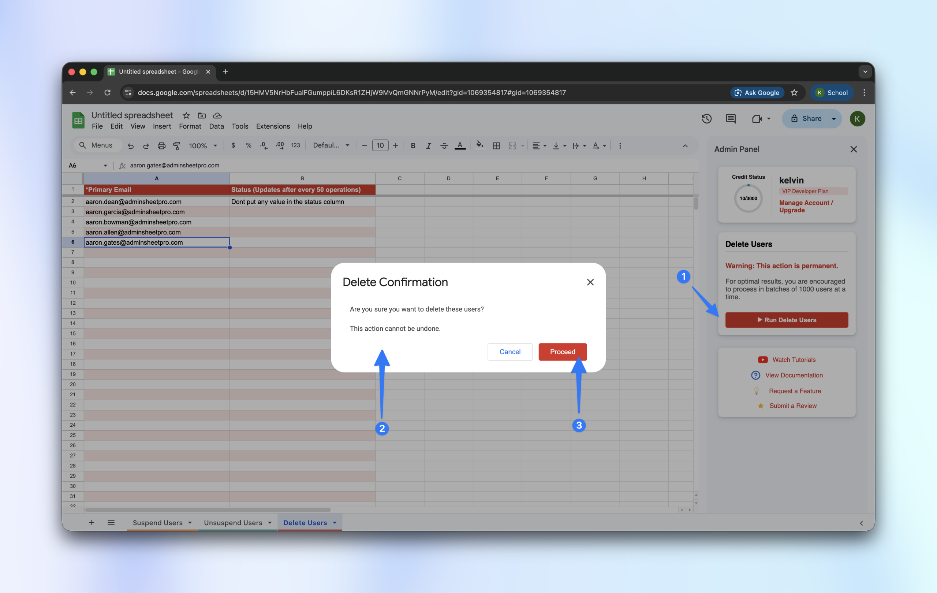The image size is (937, 593).
Task: Open the fill color paint bucket
Action: coord(480,145)
